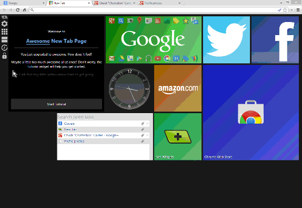This screenshot has width=302, height=208.
Task: Open Google Drive triangle icon
Action: [121, 58]
